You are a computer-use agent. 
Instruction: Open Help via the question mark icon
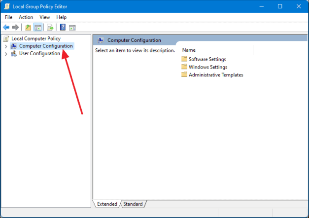tap(63, 27)
